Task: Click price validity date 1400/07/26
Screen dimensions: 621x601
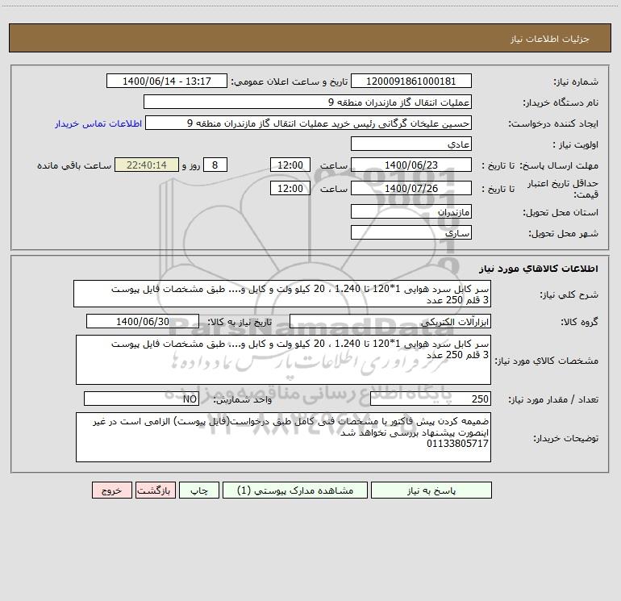Action: click(411, 188)
